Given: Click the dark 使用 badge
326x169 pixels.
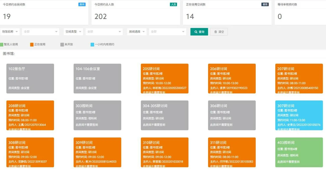Looking at the screenshot, I should coord(265,5).
